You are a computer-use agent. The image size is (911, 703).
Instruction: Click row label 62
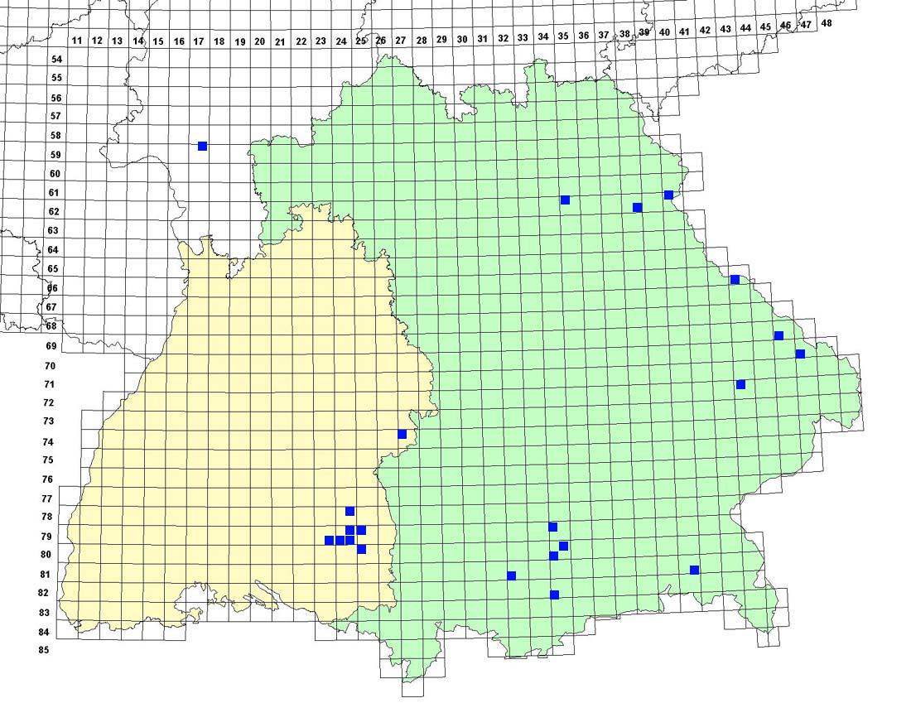(54, 211)
